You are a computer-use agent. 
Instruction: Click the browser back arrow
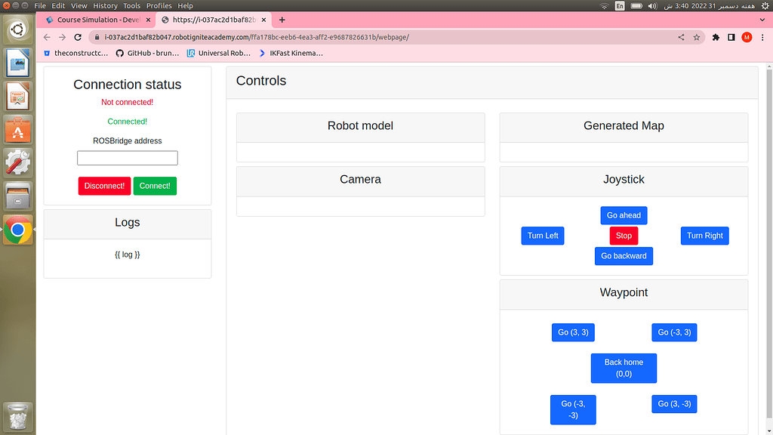tap(47, 37)
